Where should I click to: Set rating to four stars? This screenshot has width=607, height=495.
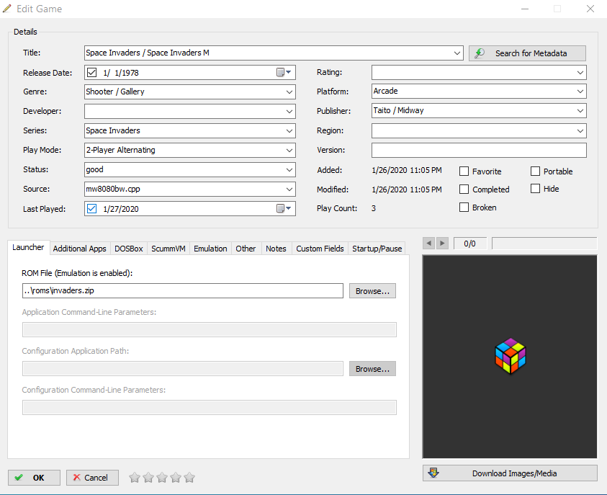176,478
